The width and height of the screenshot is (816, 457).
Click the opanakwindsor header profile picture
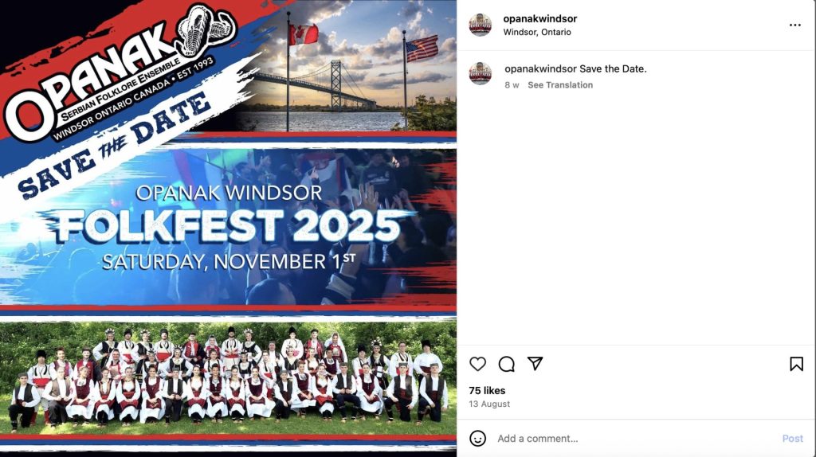tap(480, 25)
